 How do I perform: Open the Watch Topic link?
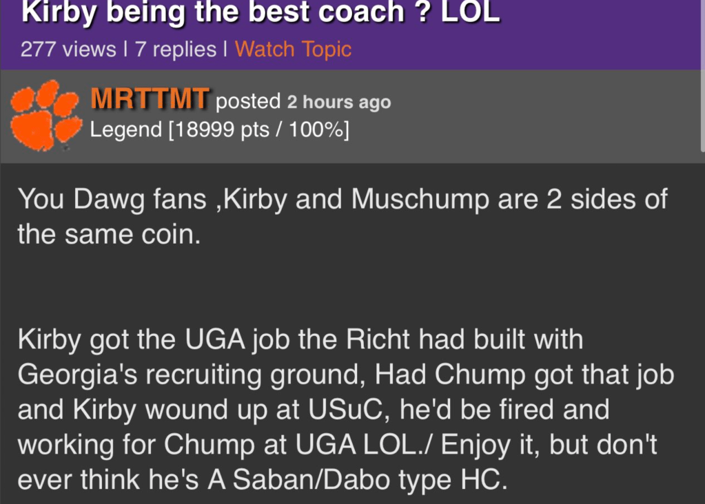point(293,49)
